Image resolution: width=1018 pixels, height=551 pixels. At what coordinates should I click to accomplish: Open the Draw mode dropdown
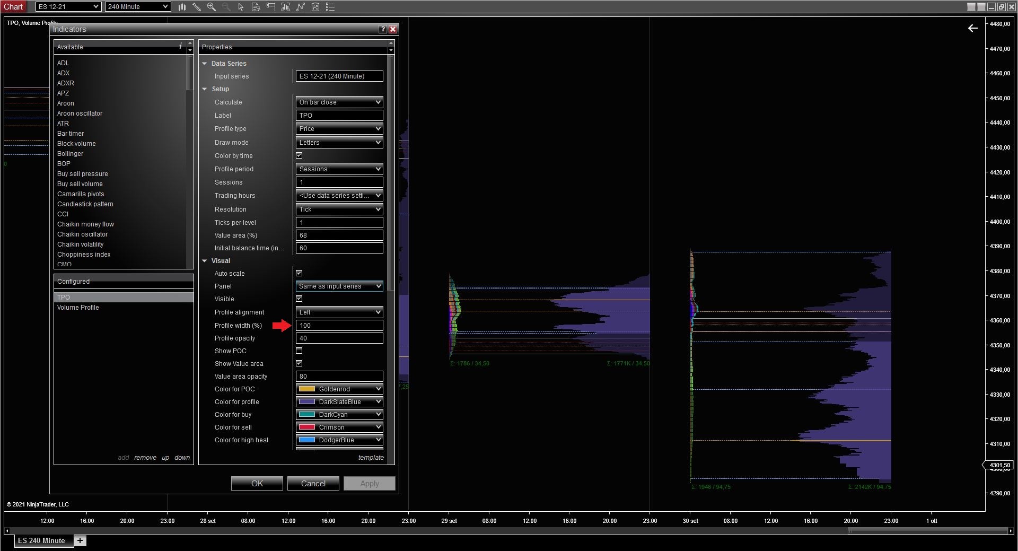(339, 143)
